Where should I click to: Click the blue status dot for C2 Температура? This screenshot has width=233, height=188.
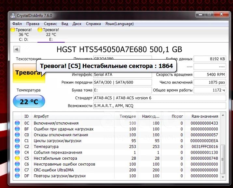point(17,147)
